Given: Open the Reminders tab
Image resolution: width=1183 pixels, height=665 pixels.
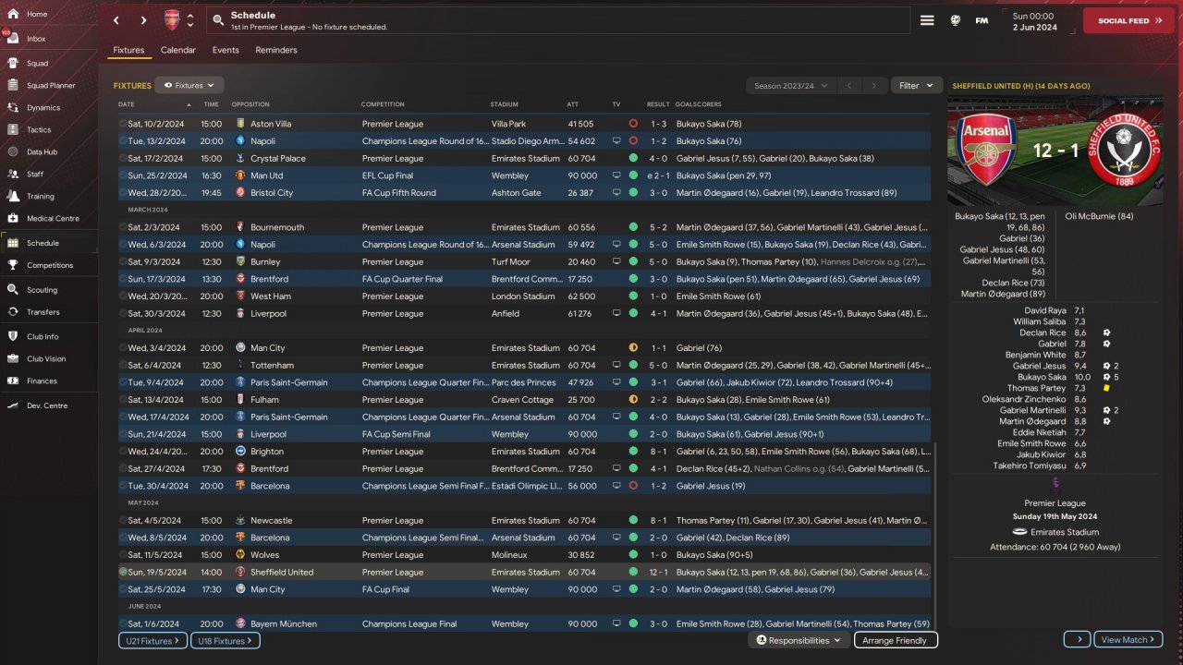Looking at the screenshot, I should [x=276, y=50].
